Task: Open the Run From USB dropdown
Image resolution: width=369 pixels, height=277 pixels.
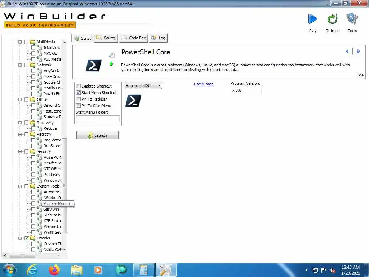Action: (x=143, y=85)
